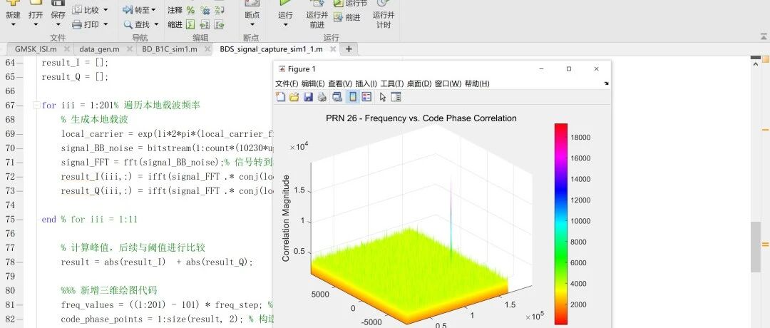The width and height of the screenshot is (770, 328).
Task: Click the 打印 (Print) printer icon
Action: 77,24
